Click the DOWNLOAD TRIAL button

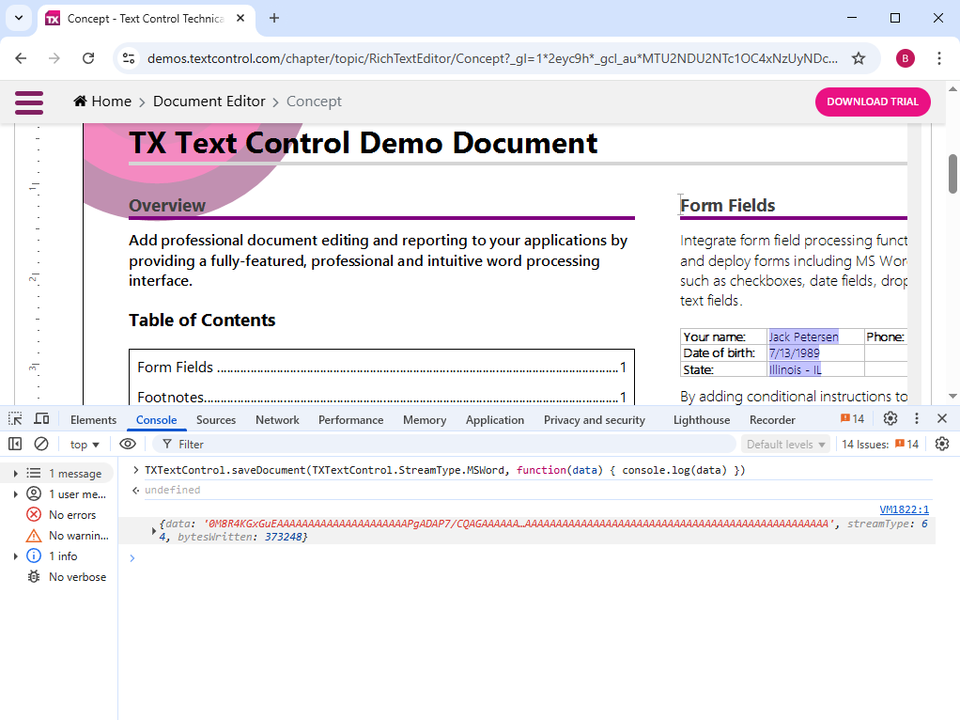click(873, 102)
